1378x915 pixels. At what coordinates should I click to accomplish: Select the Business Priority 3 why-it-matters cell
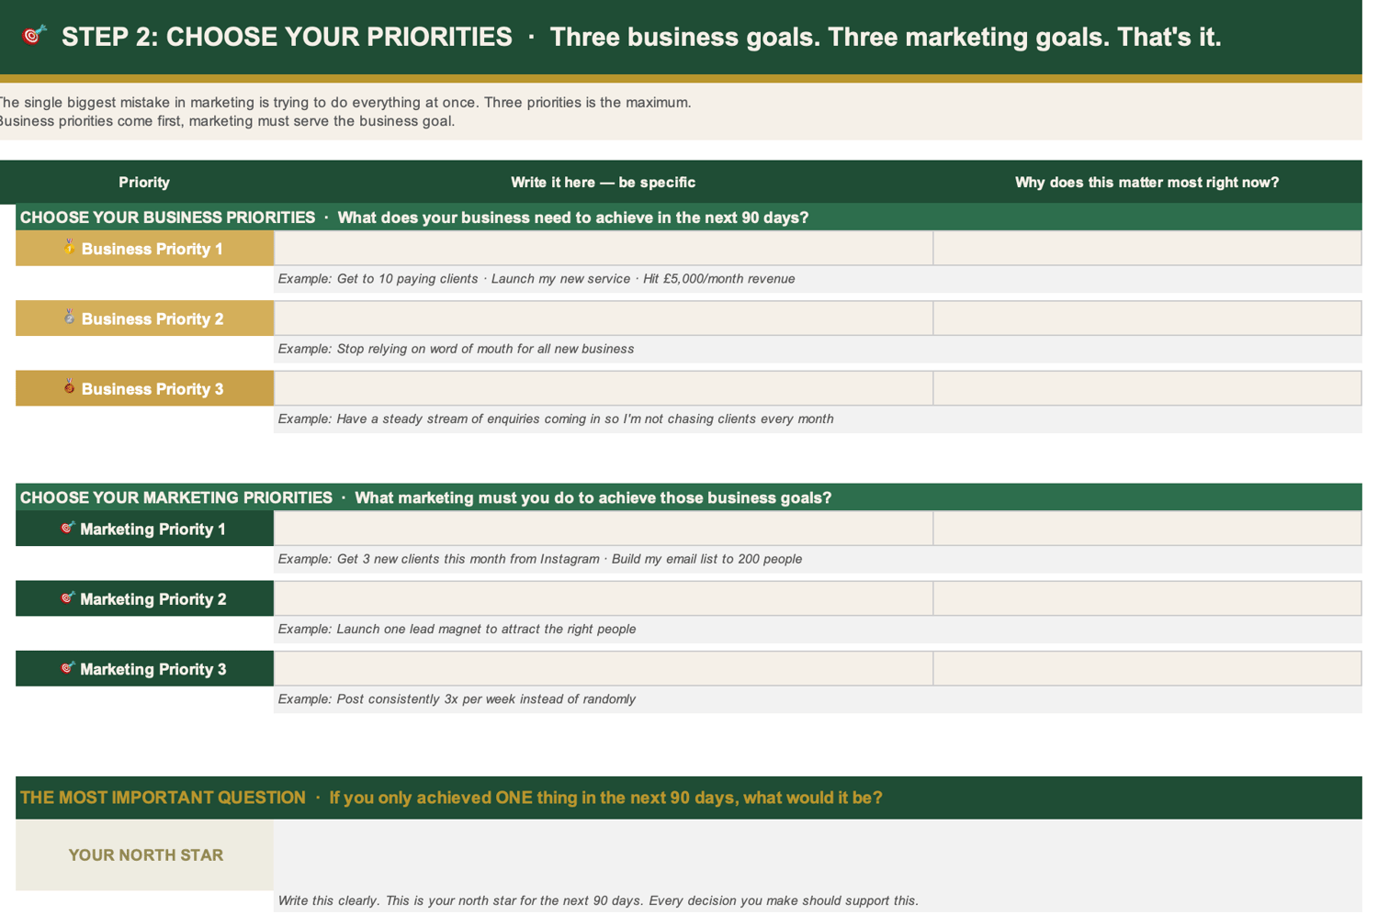pos(1147,388)
